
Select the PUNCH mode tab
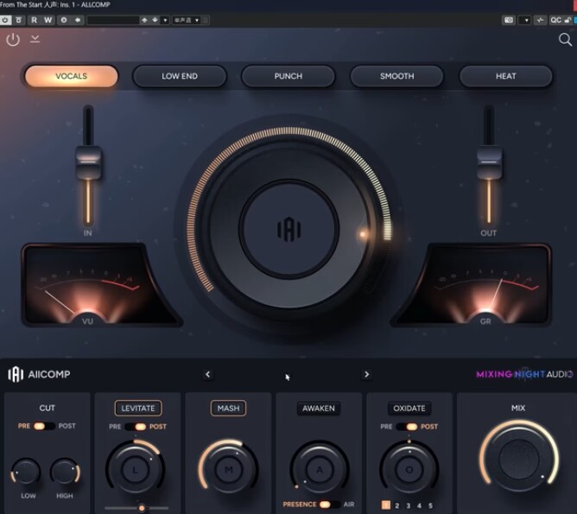288,76
